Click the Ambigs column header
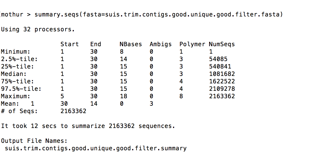Screen dimensions: 336x154 [x=161, y=44]
